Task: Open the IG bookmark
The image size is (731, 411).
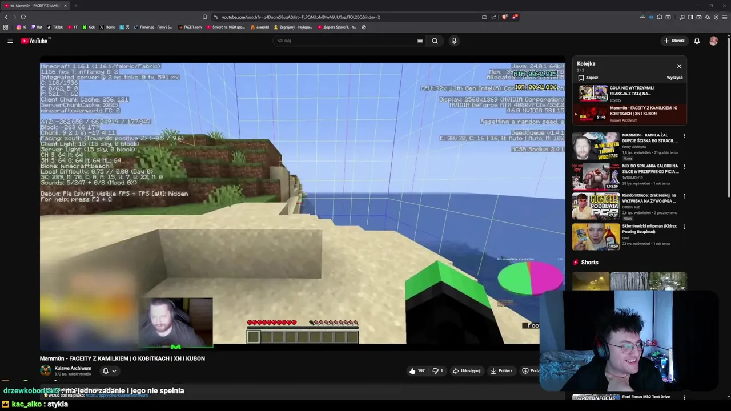Action: click(21, 27)
